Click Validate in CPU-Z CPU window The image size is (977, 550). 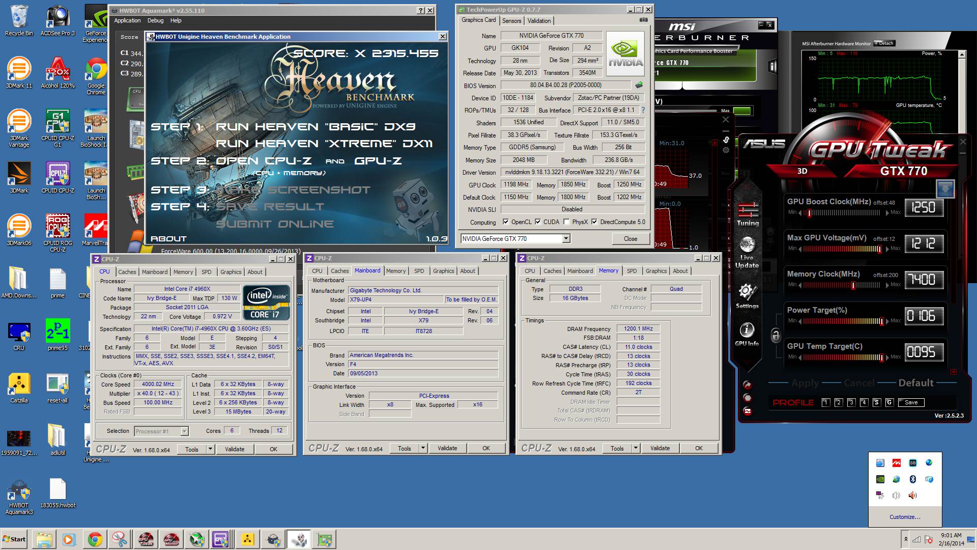pyautogui.click(x=235, y=449)
